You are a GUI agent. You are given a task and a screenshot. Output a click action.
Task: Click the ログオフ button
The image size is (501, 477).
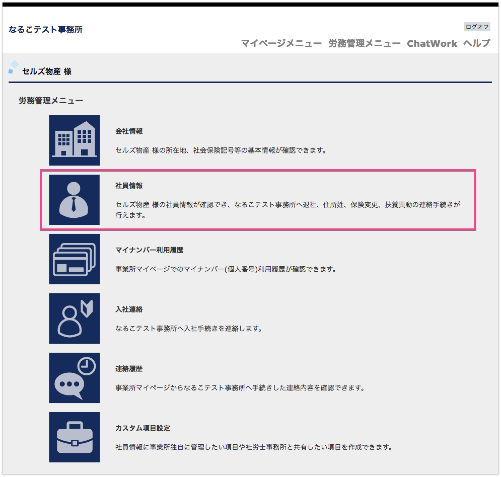(x=477, y=27)
